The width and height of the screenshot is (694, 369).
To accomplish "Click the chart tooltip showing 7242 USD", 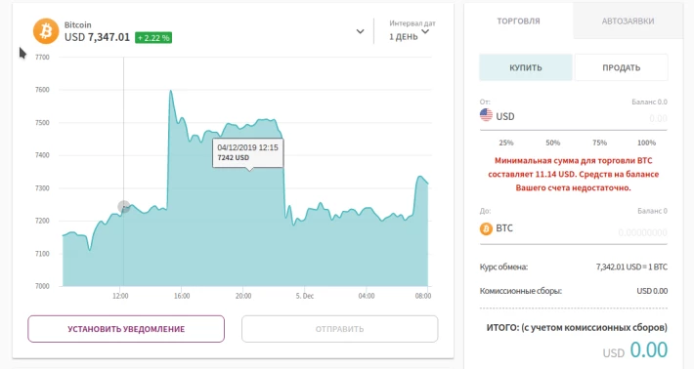I will (248, 153).
